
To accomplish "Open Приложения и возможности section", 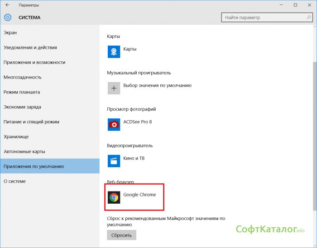I will click(34, 62).
